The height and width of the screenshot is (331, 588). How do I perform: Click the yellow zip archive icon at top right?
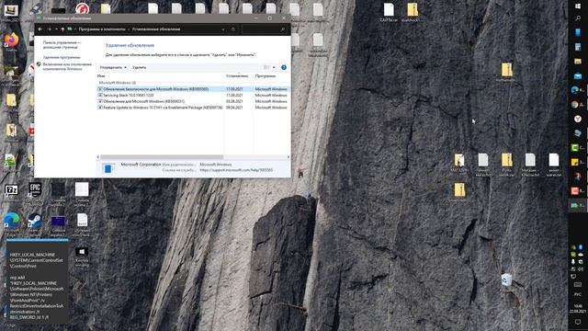(x=413, y=10)
